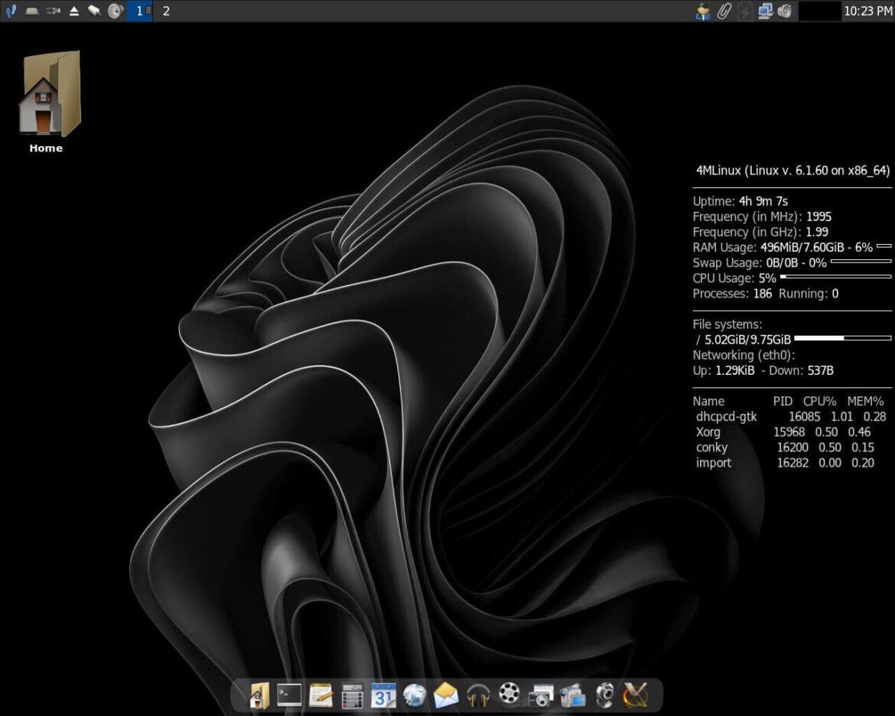
Task: Open the calendar application in the dock
Action: [383, 696]
